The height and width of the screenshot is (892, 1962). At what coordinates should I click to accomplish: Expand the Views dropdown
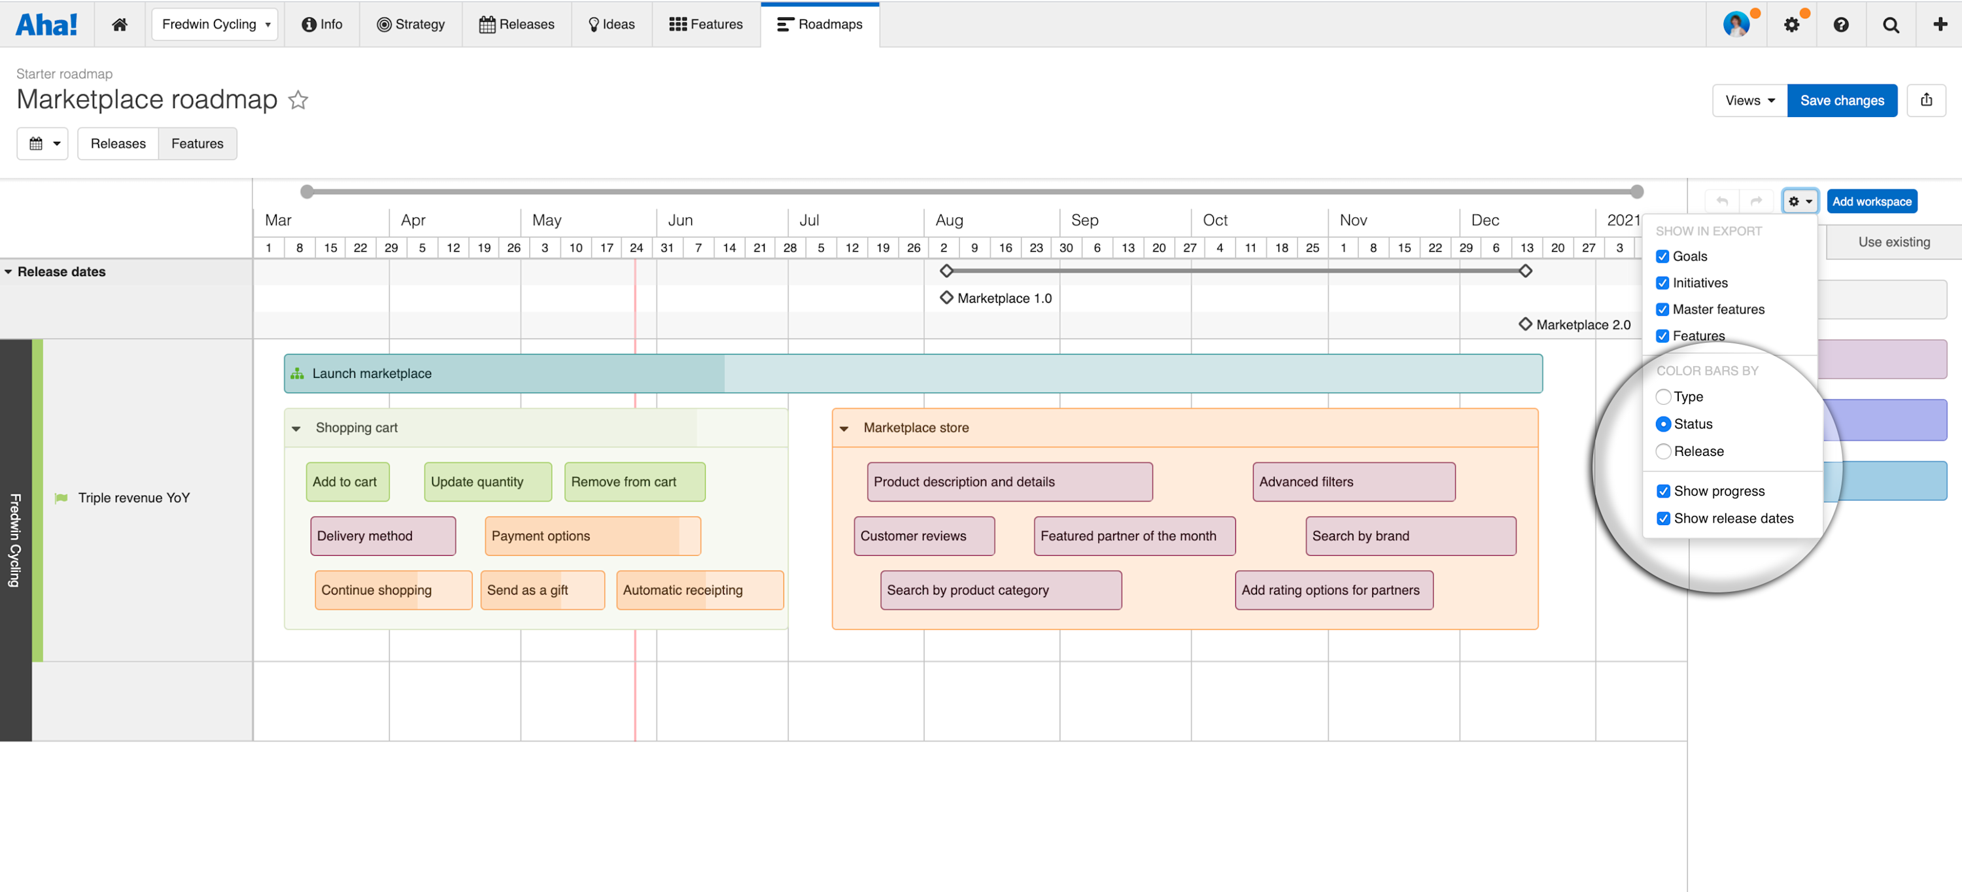point(1749,100)
